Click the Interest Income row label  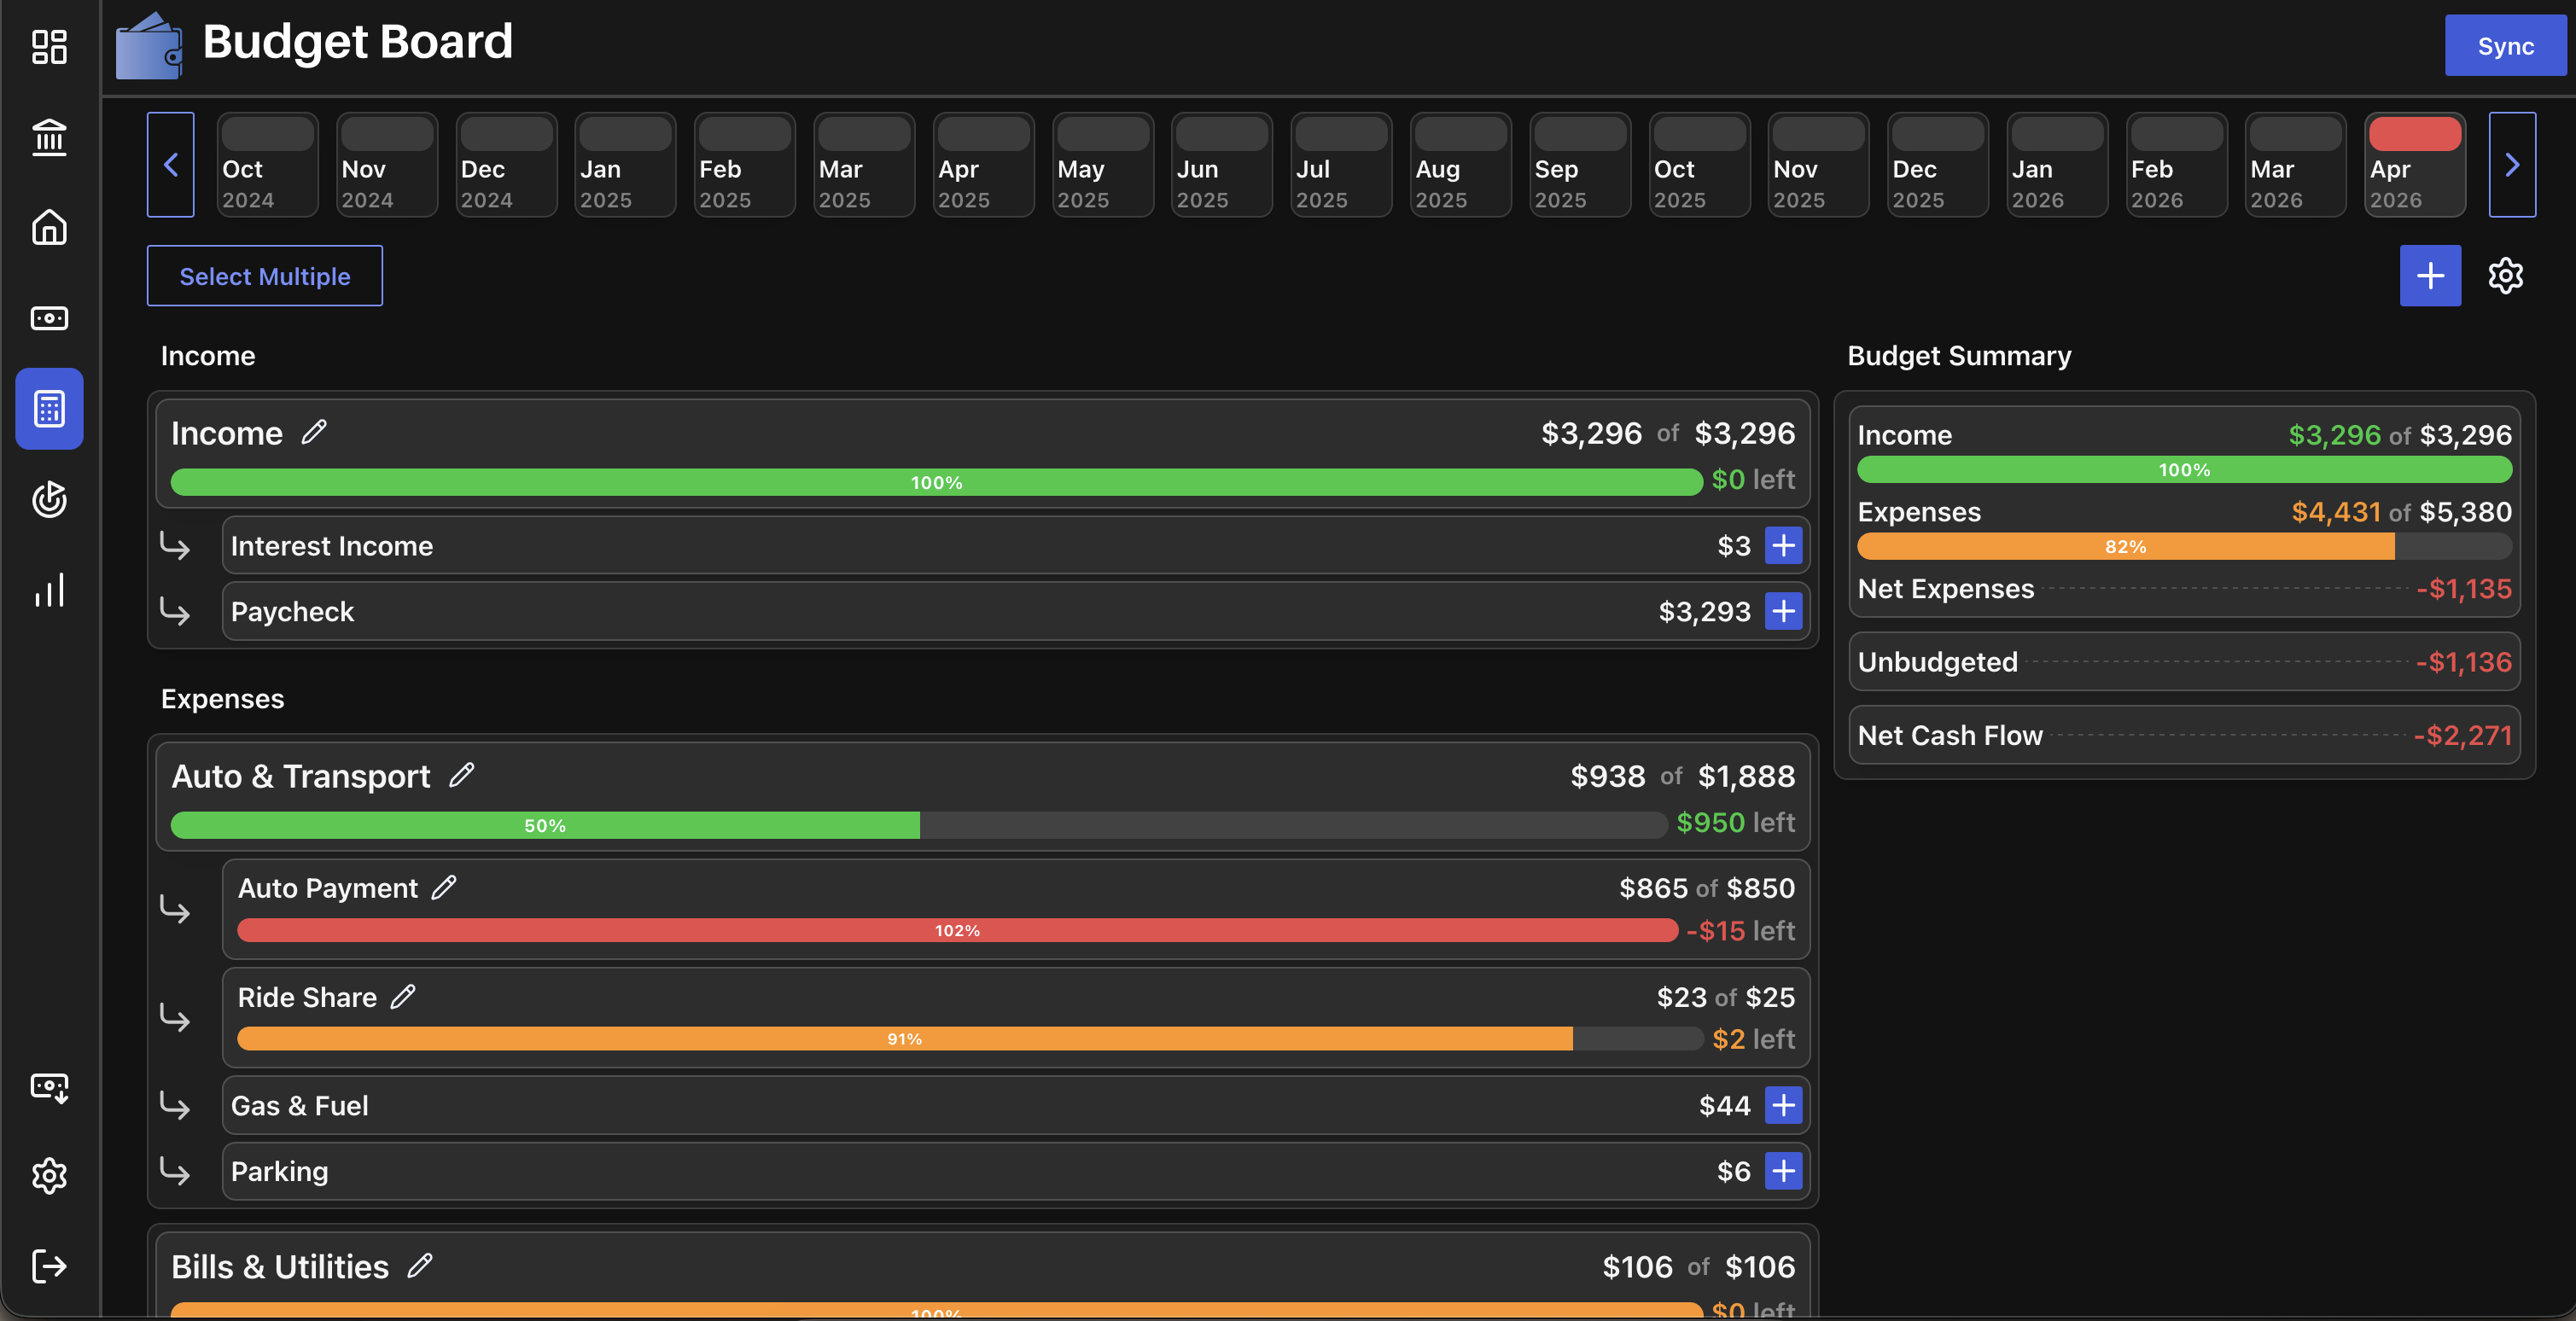click(332, 546)
